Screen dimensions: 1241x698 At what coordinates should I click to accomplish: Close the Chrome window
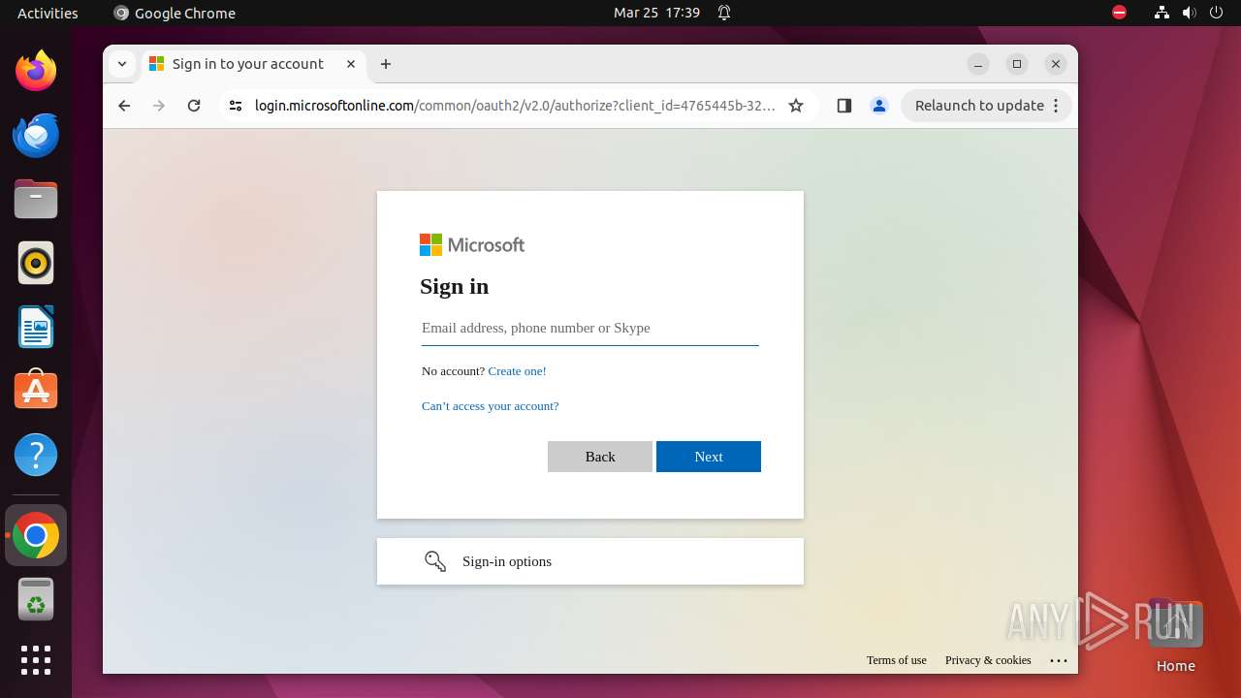point(1056,64)
